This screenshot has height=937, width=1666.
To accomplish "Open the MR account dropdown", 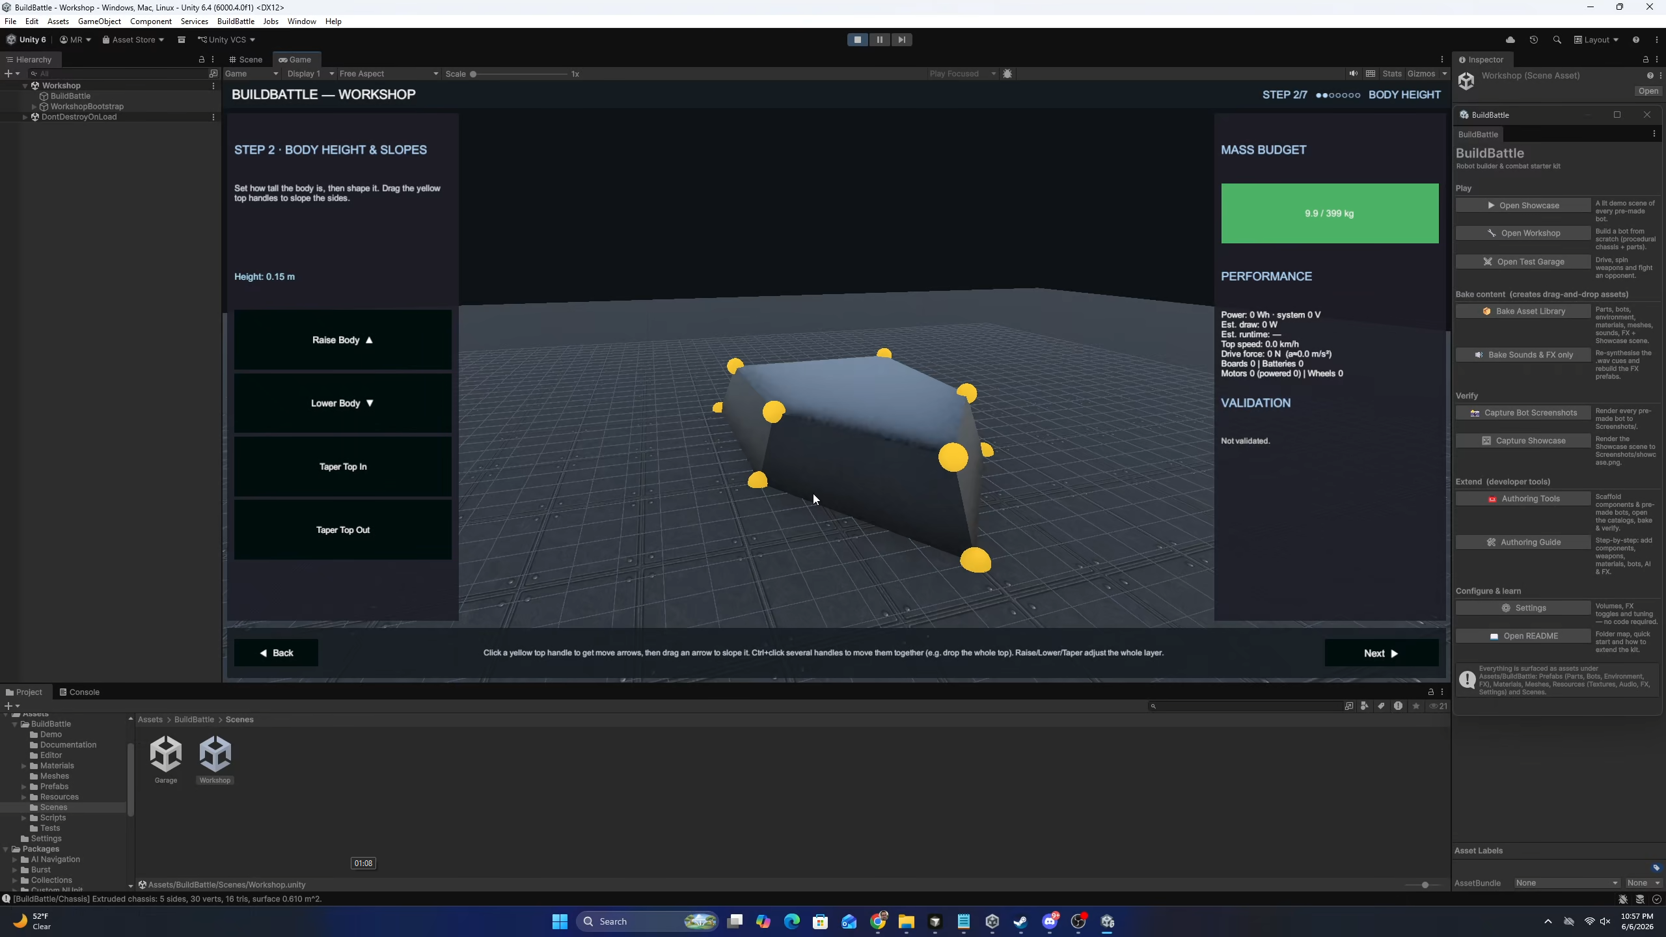I will point(75,40).
